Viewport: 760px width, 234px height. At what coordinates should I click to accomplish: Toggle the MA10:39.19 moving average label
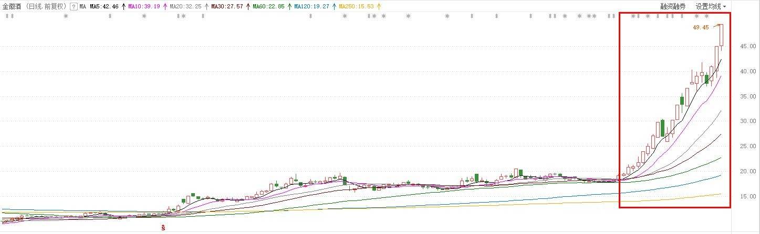(x=144, y=7)
